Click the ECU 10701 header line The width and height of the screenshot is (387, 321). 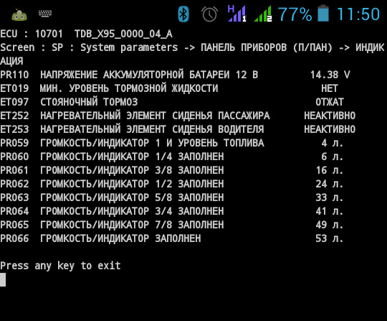pos(86,34)
